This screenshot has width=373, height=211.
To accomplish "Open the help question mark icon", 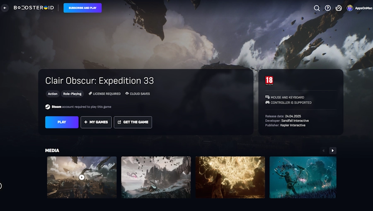I will click(327, 8).
